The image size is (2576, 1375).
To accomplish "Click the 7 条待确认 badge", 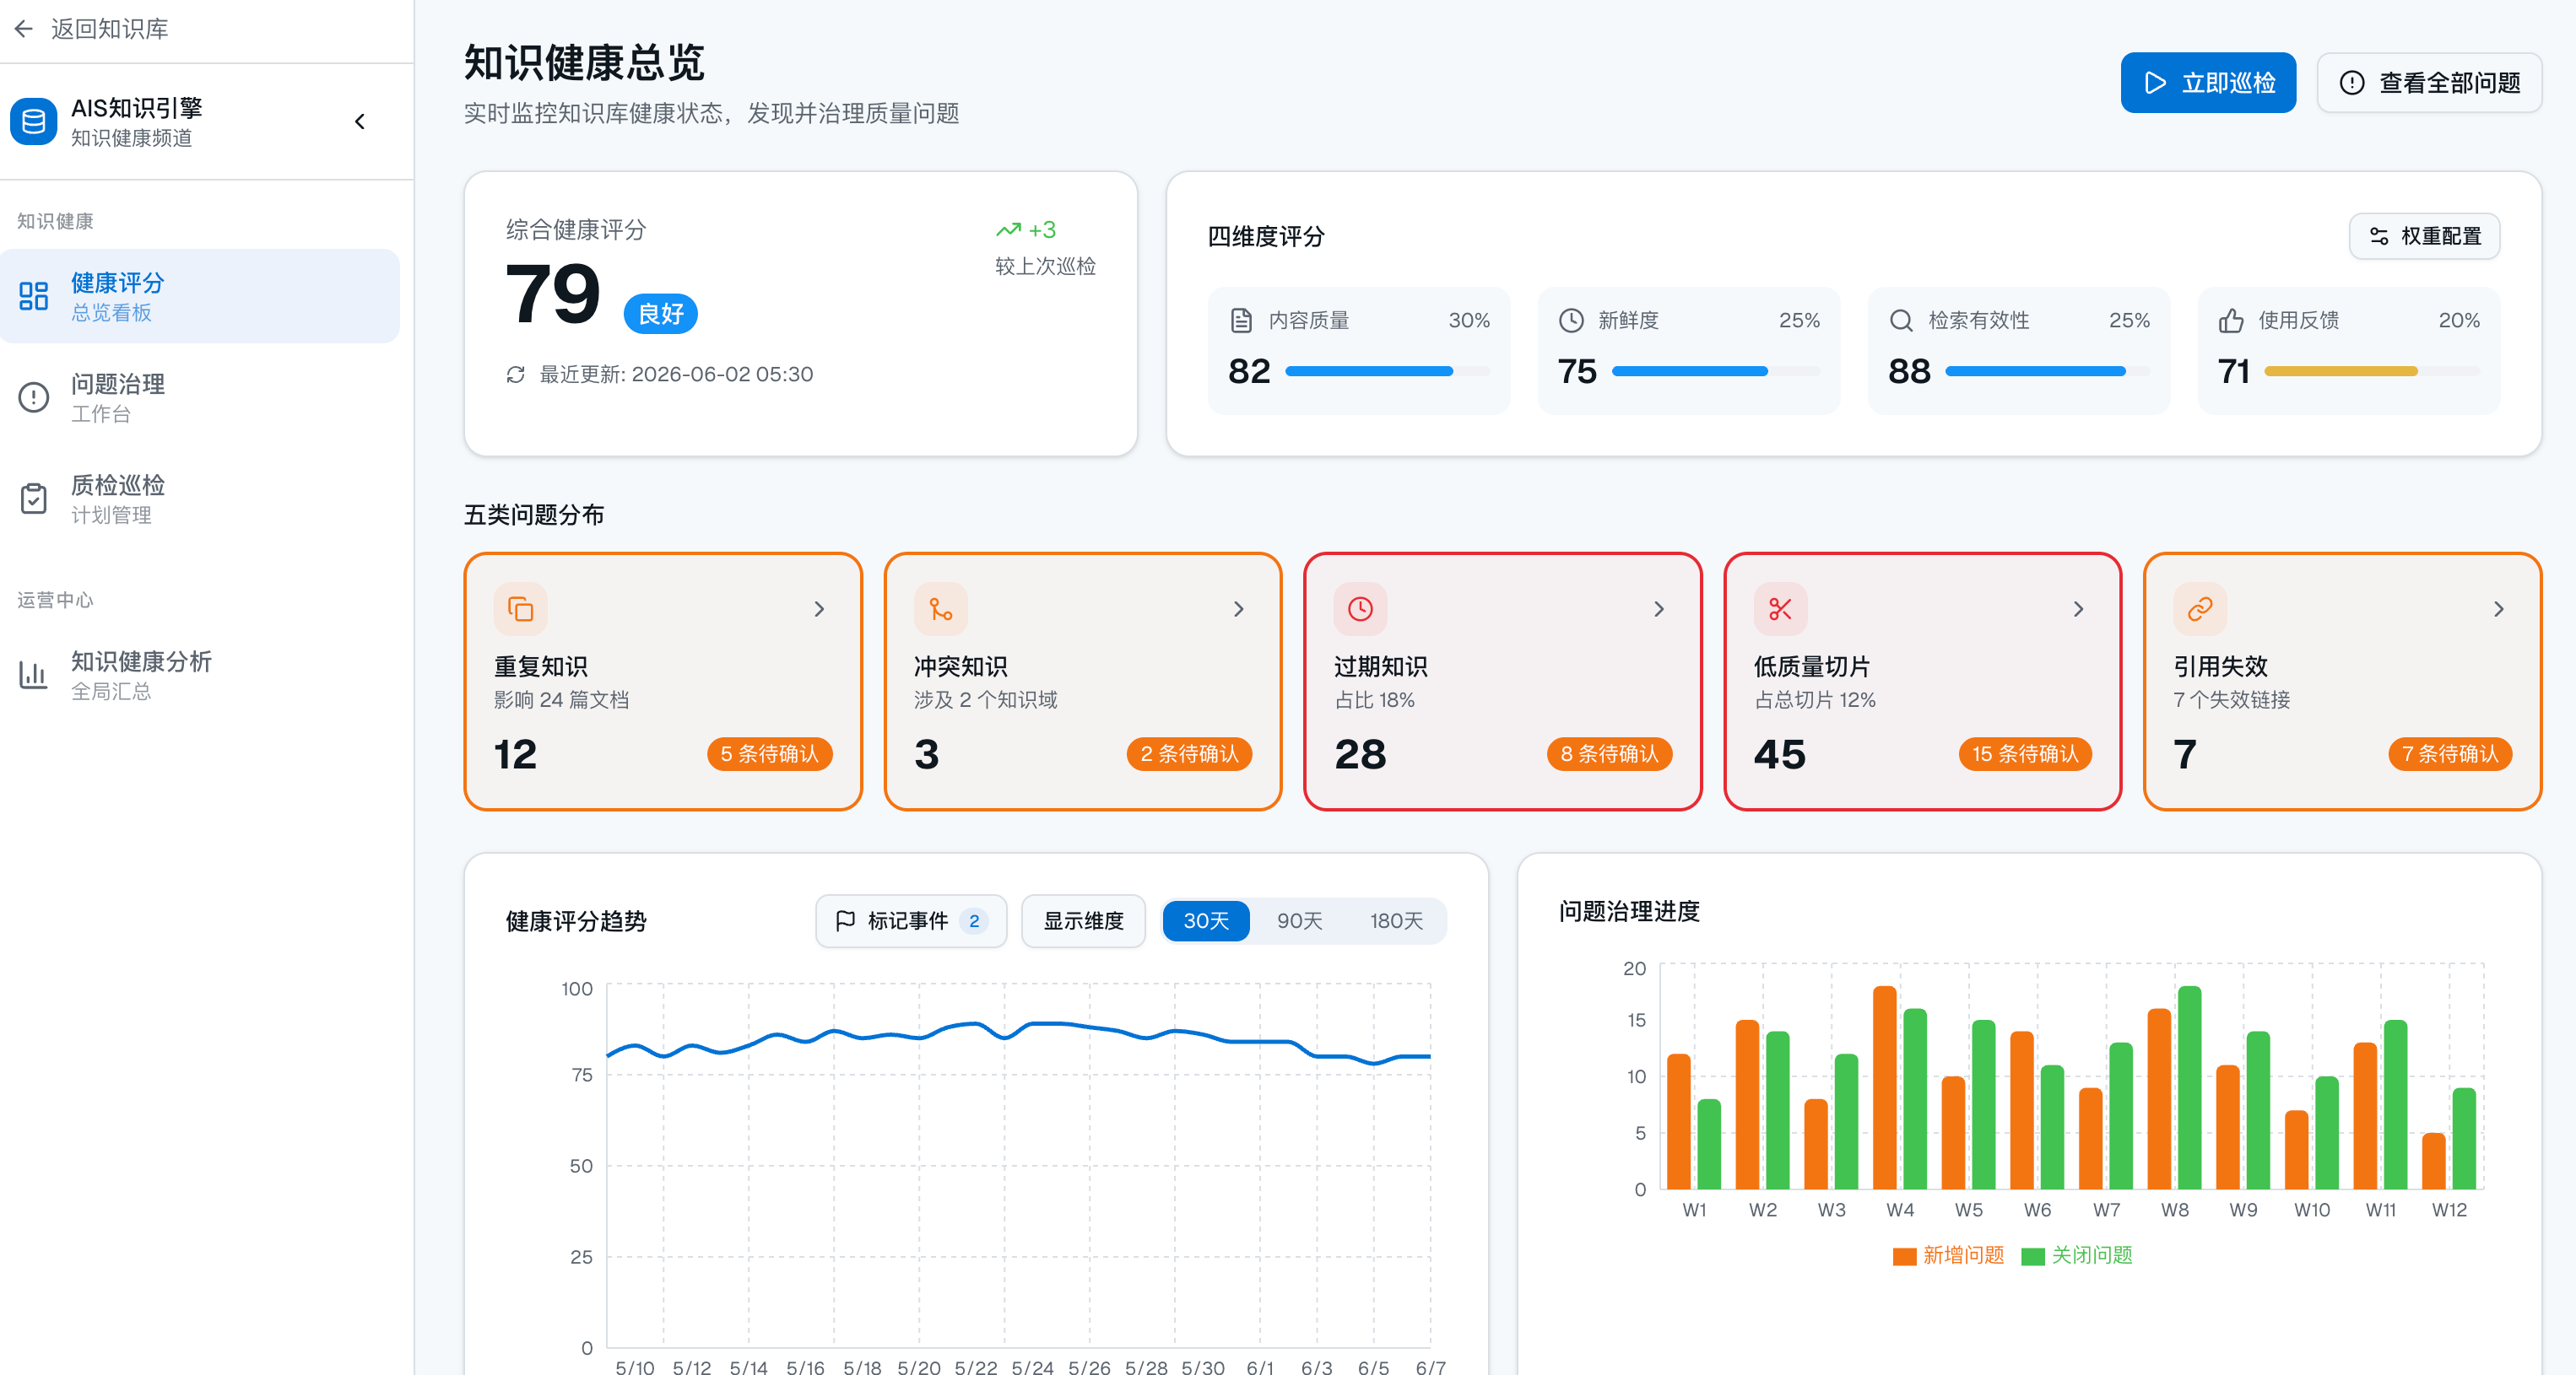I will click(x=2451, y=754).
